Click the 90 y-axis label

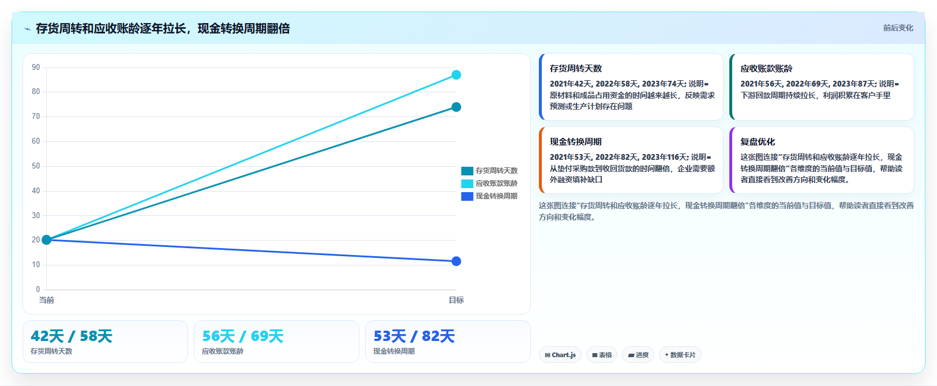point(36,68)
